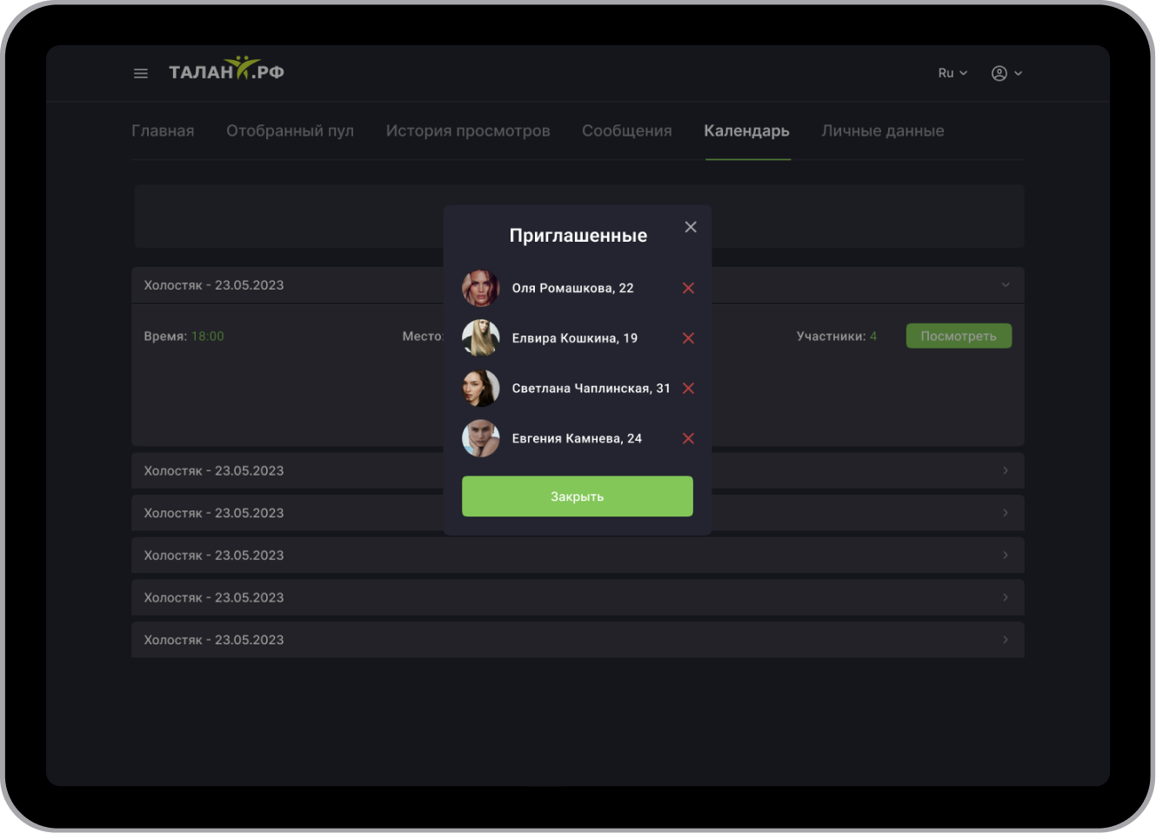Remove Елвира Кошкина from invited list
The height and width of the screenshot is (833, 1156).
[688, 338]
